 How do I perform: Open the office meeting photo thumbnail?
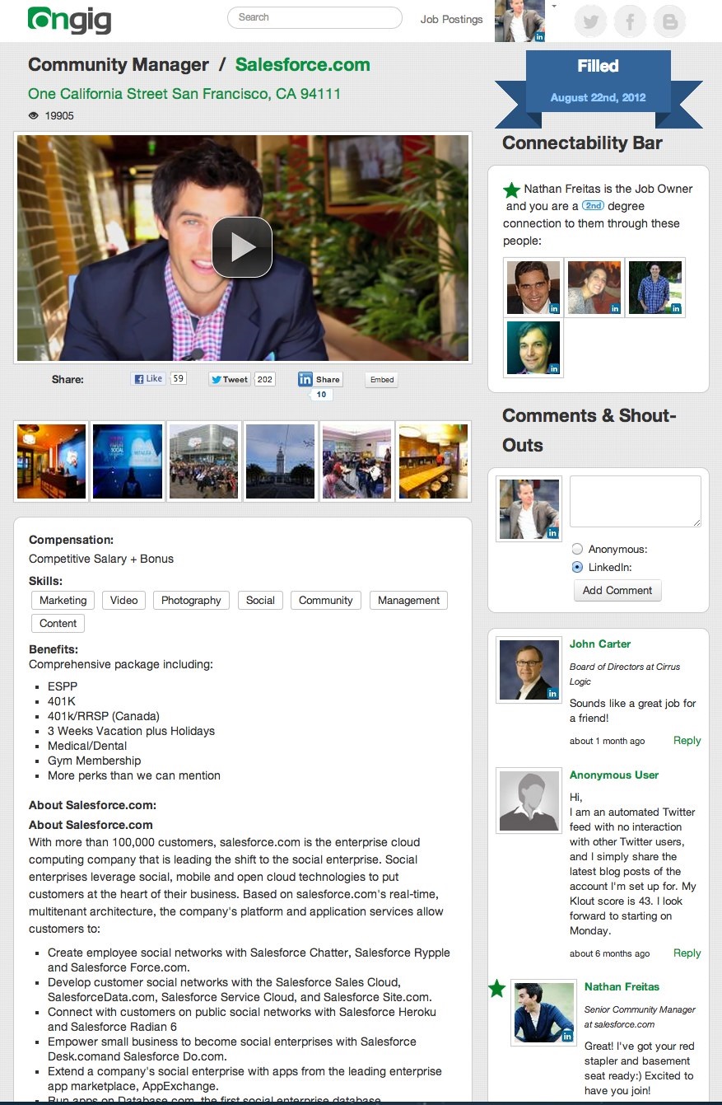coord(356,461)
